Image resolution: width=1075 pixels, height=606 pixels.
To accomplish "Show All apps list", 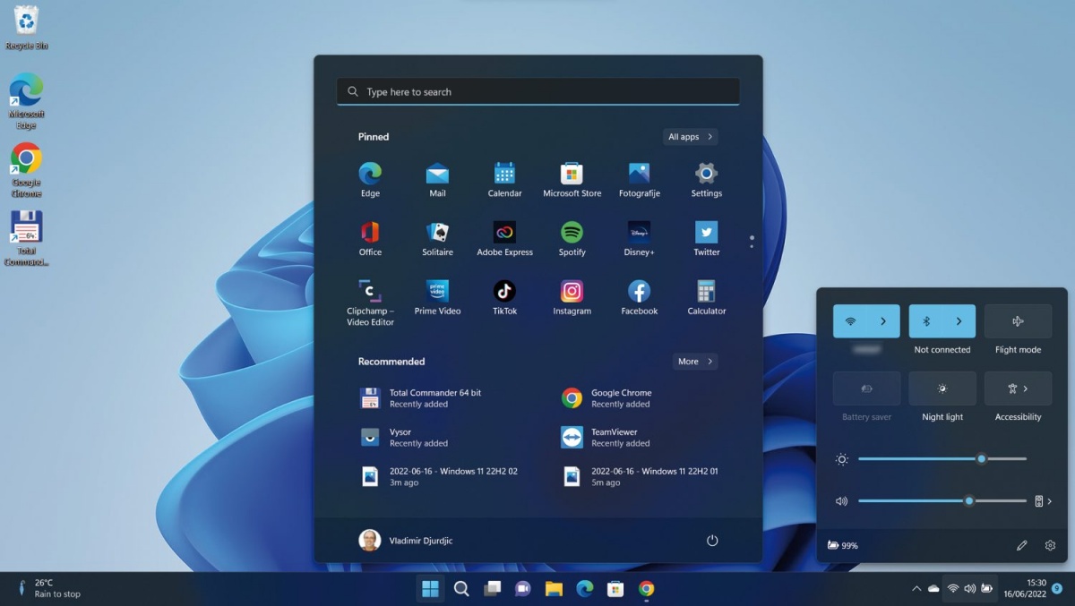I will tap(690, 137).
